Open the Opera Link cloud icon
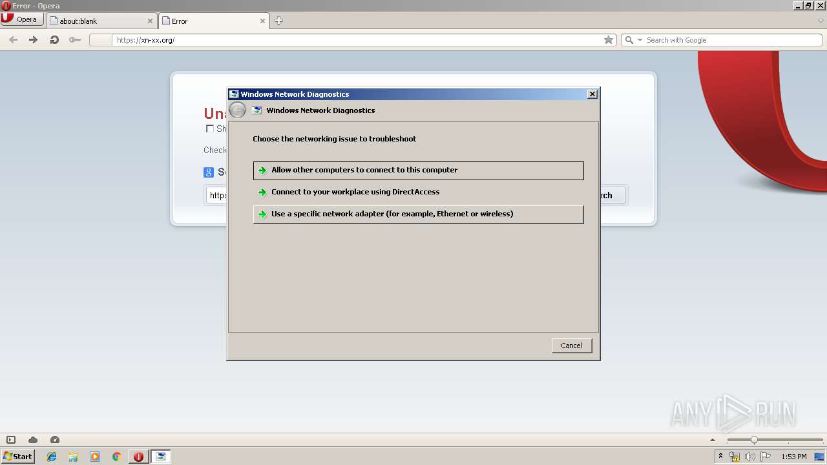The width and height of the screenshot is (827, 465). [x=33, y=440]
